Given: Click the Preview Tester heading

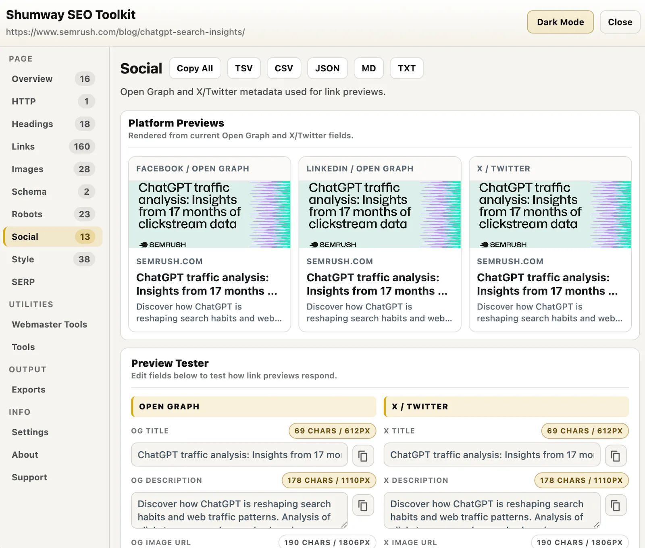Looking at the screenshot, I should coord(170,363).
